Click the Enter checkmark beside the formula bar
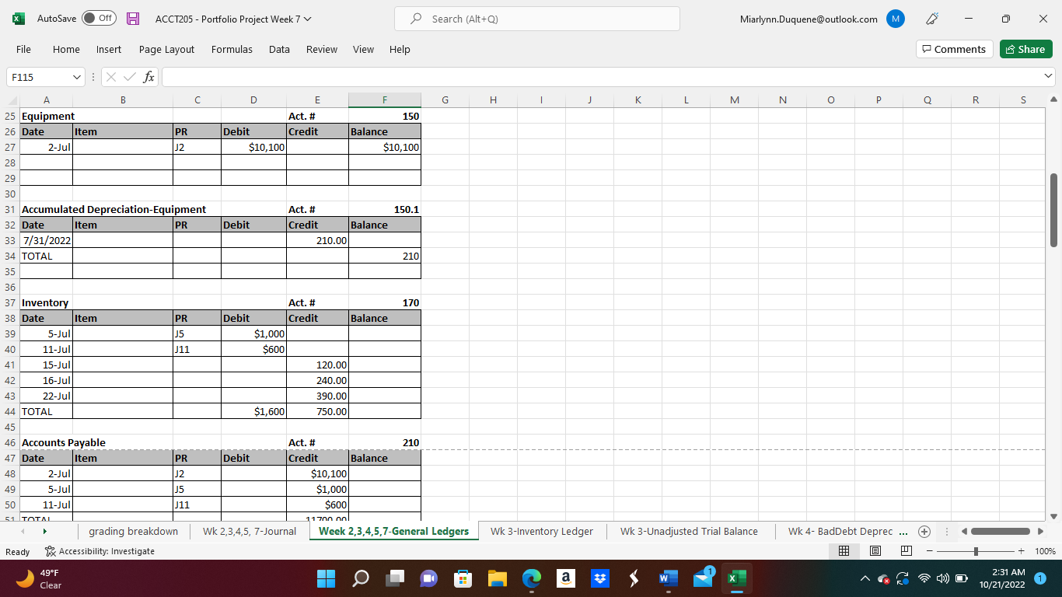The height and width of the screenshot is (597, 1062). point(129,76)
